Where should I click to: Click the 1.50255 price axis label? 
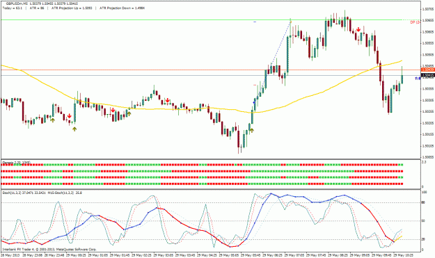click(x=427, y=111)
